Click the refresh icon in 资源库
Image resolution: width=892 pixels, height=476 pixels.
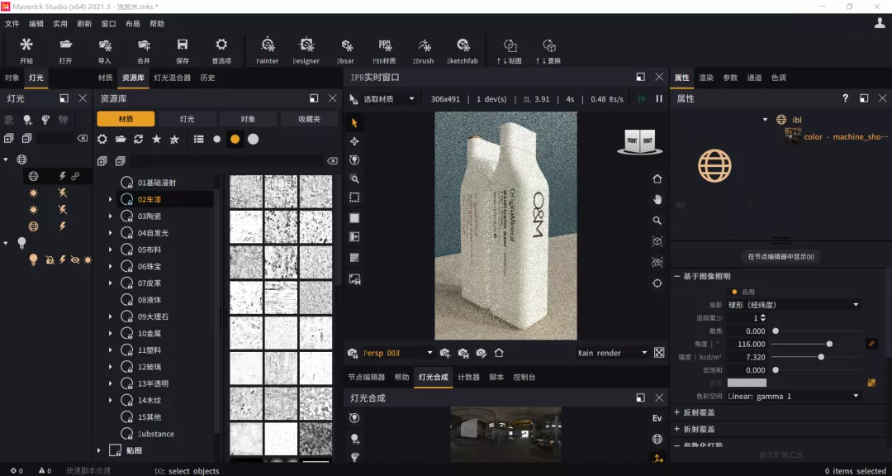138,139
